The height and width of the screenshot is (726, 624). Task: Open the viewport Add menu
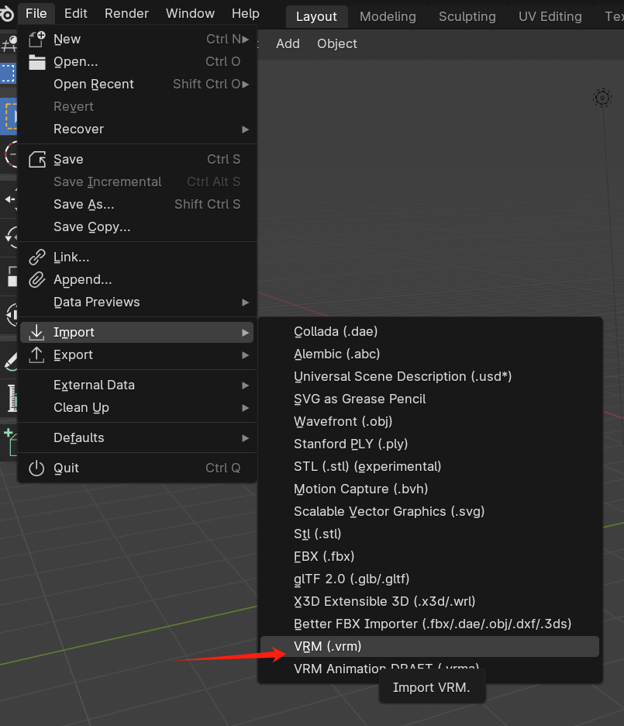click(x=288, y=43)
